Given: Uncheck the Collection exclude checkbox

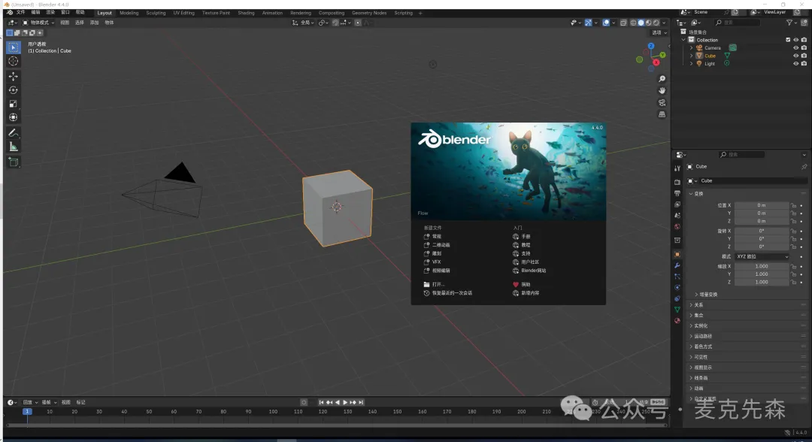Looking at the screenshot, I should coord(788,40).
